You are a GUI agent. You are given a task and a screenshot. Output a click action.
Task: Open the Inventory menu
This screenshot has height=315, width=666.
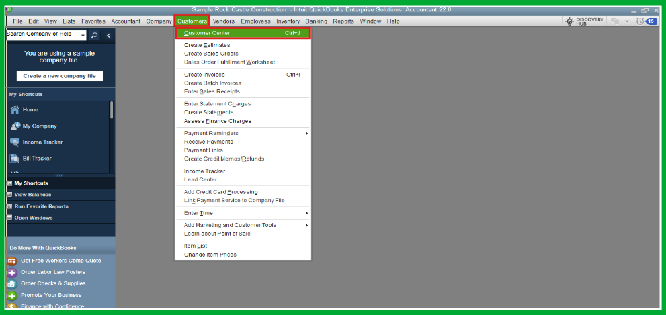coord(288,21)
